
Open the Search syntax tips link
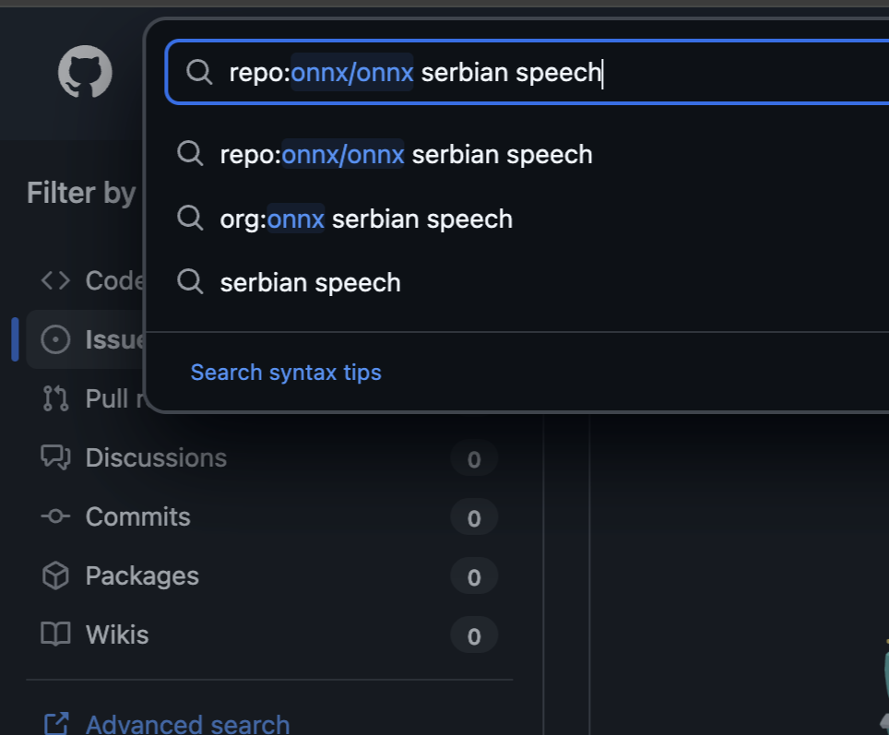point(286,372)
